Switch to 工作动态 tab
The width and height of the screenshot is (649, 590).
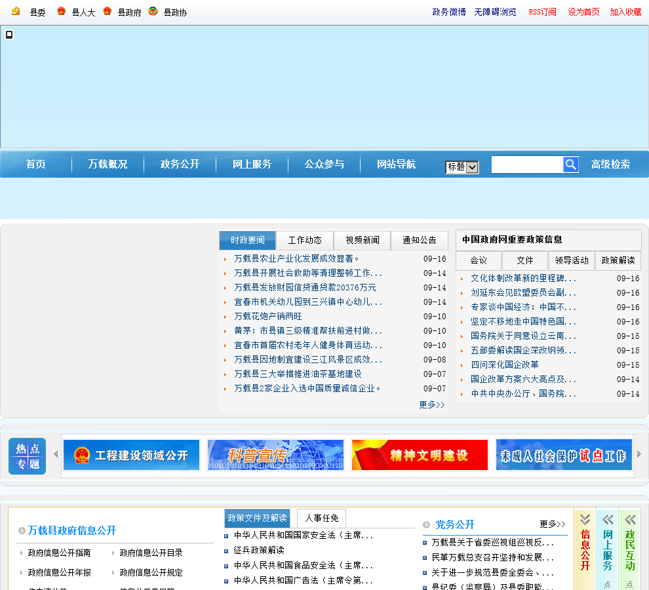(x=305, y=240)
